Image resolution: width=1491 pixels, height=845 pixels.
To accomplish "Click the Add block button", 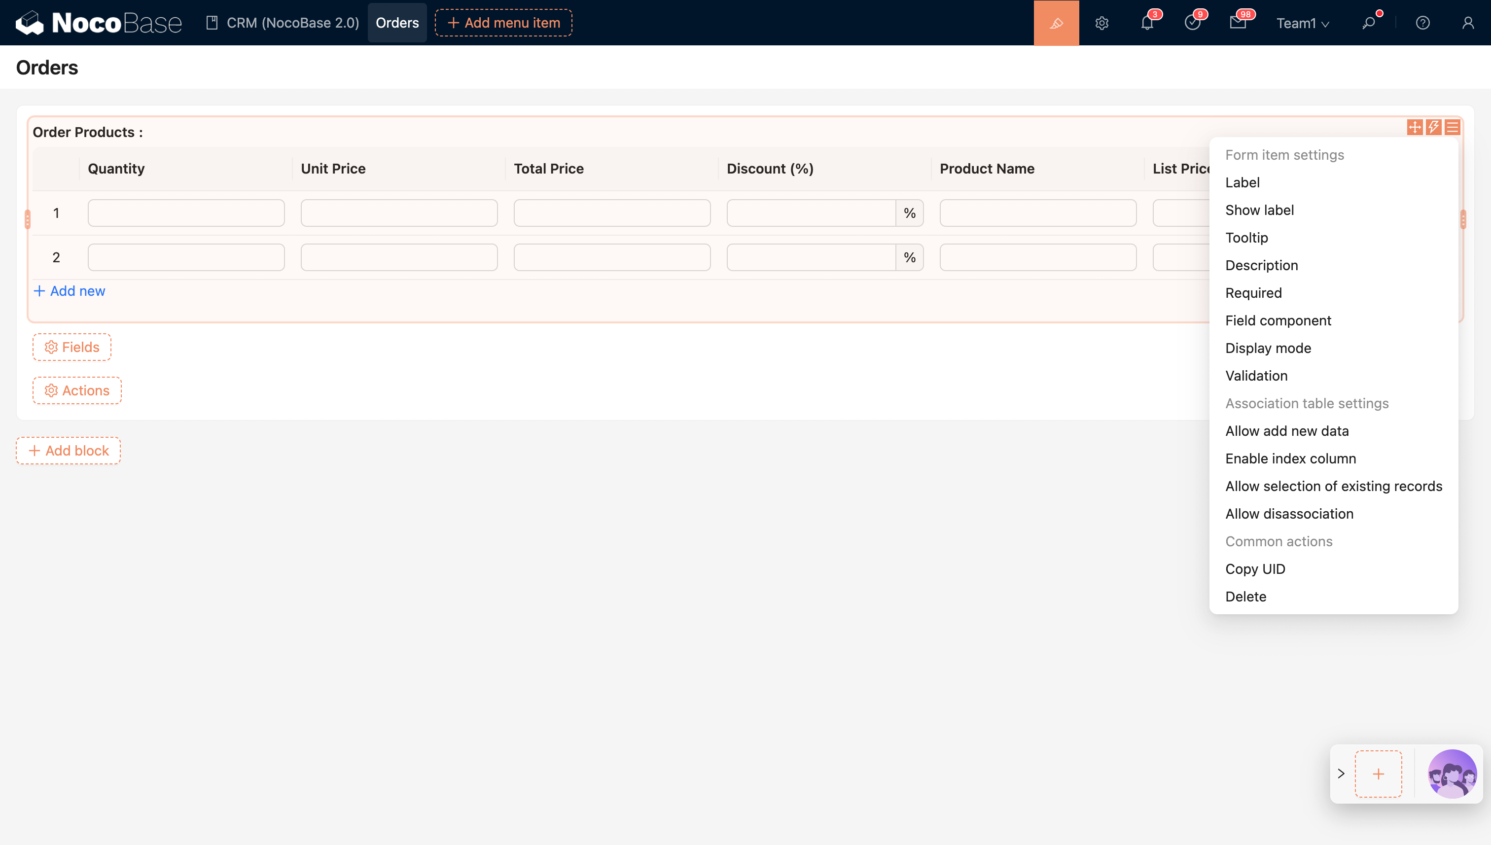I will [69, 451].
